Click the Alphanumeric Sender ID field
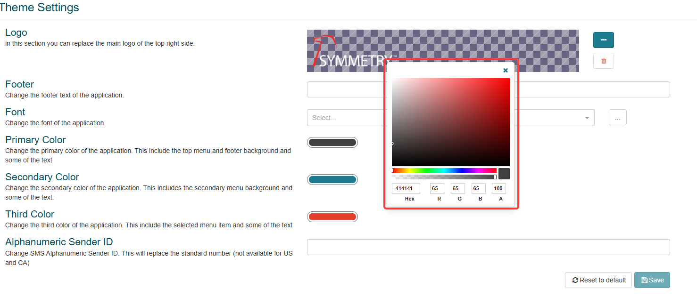This screenshot has height=297, width=697. coord(488,247)
